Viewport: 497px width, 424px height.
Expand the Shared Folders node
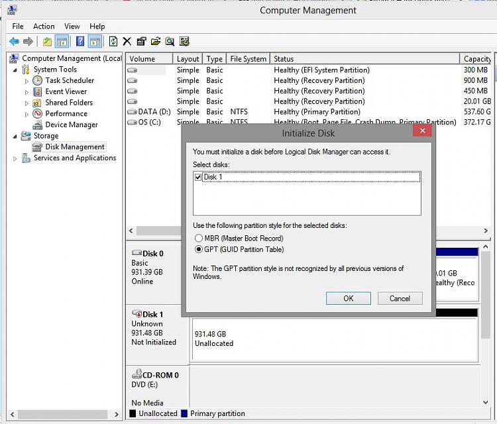point(27,103)
